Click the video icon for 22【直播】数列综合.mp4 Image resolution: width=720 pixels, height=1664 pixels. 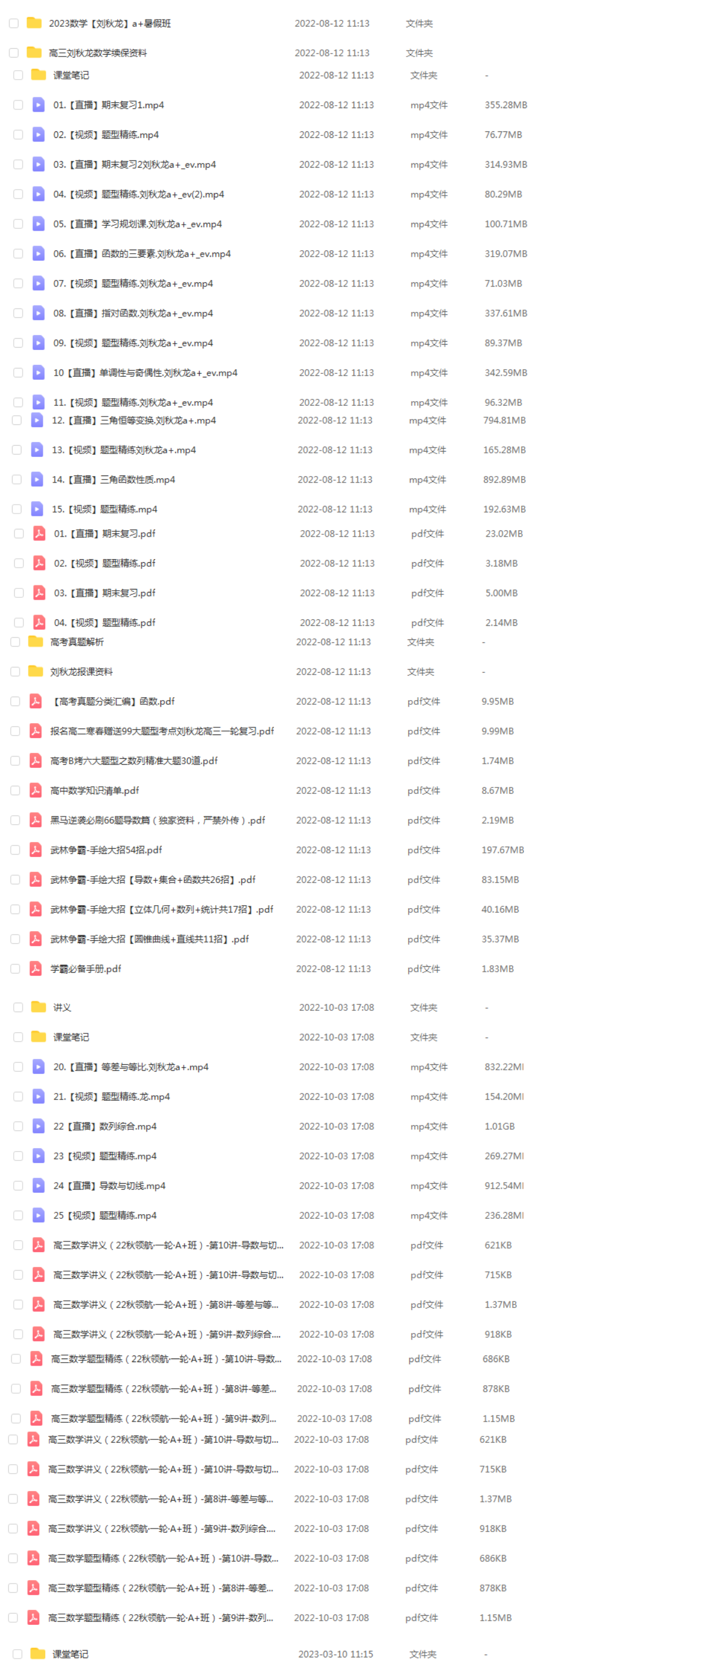click(39, 1126)
